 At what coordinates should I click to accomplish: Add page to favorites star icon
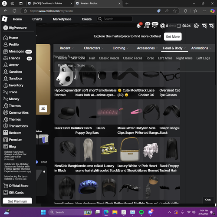point(175,11)
